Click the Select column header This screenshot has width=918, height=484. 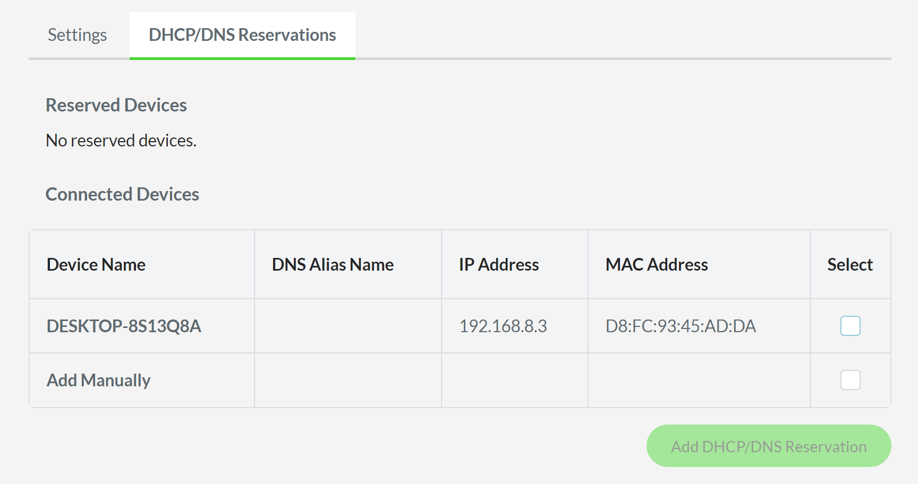[x=849, y=264]
